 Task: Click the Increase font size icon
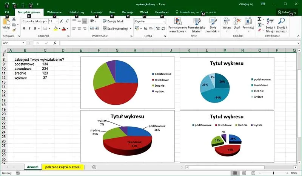click(62, 21)
